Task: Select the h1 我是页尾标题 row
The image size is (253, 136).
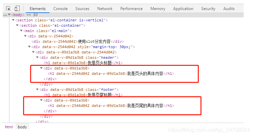Action: tap(83, 95)
